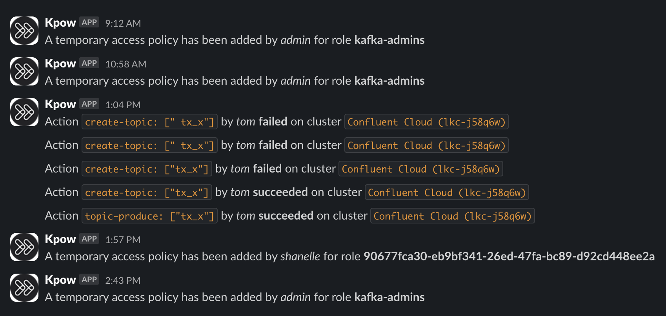Click the first failed create-topic code snippet
This screenshot has height=316, width=666.
149,122
